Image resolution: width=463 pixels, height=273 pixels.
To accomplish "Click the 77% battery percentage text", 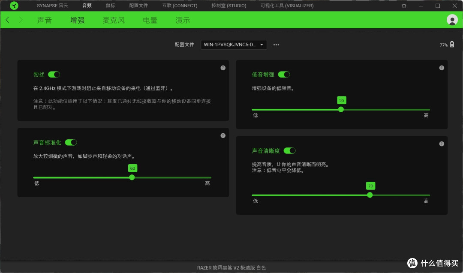I will [x=444, y=45].
